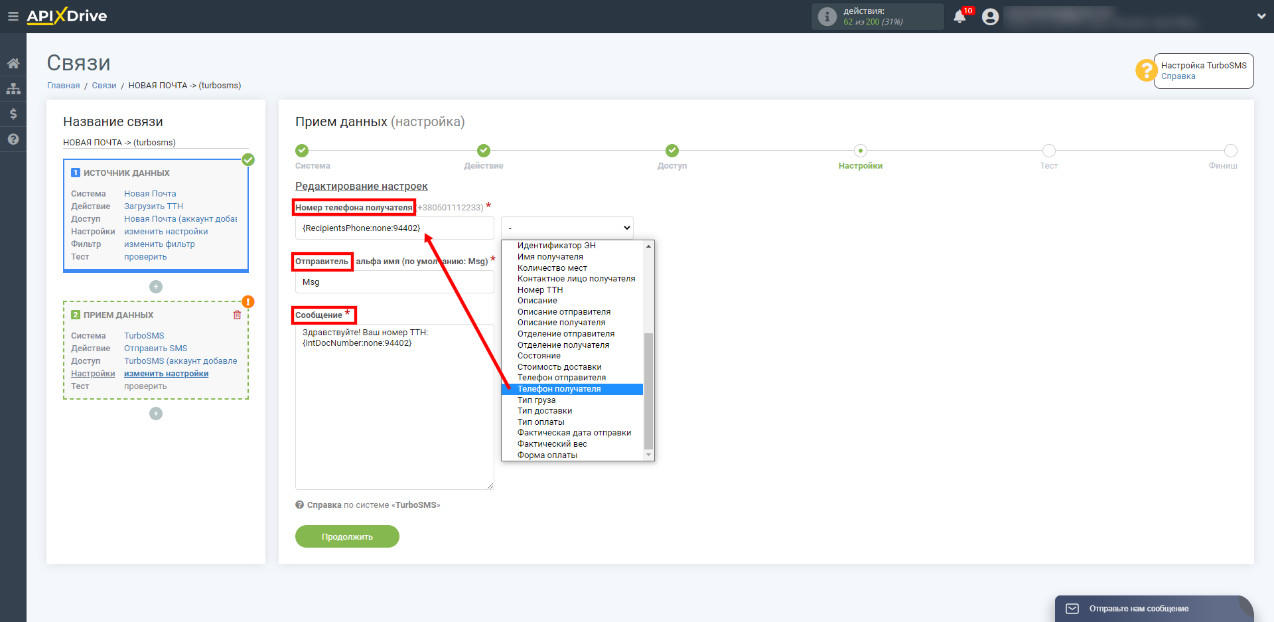The width and height of the screenshot is (1274, 622).
Task: Click the orange warning icon on receive block
Action: point(248,301)
